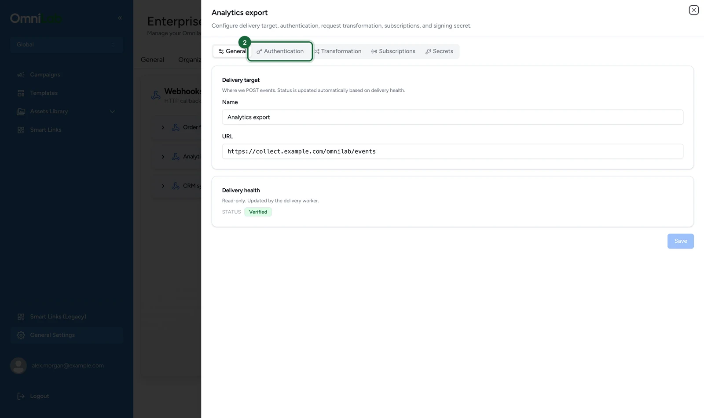This screenshot has width=704, height=418.
Task: Click the Logout link
Action: 39,396
